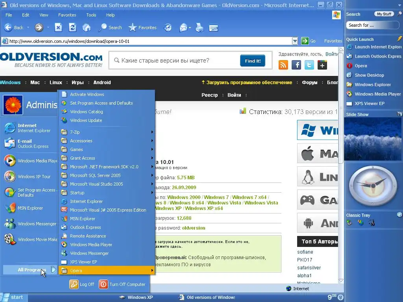Click the All Programs button

(30, 270)
